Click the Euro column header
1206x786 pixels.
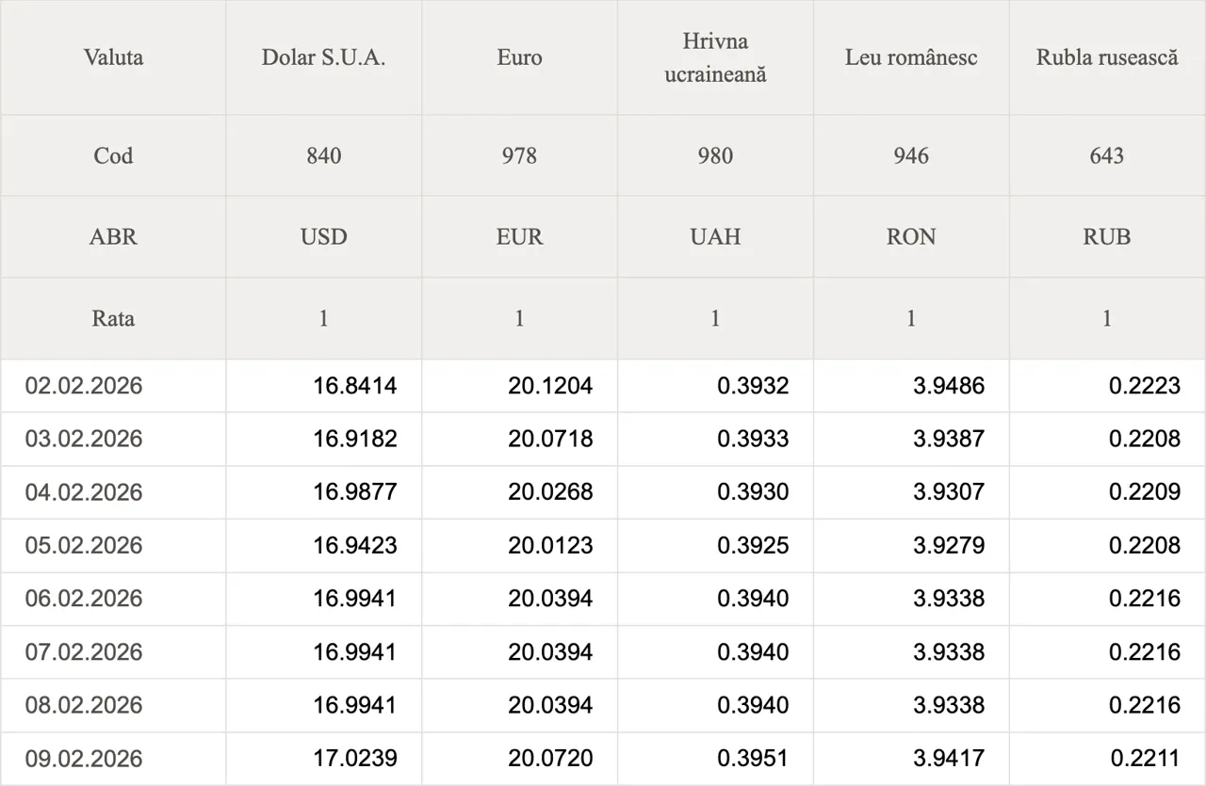(519, 57)
